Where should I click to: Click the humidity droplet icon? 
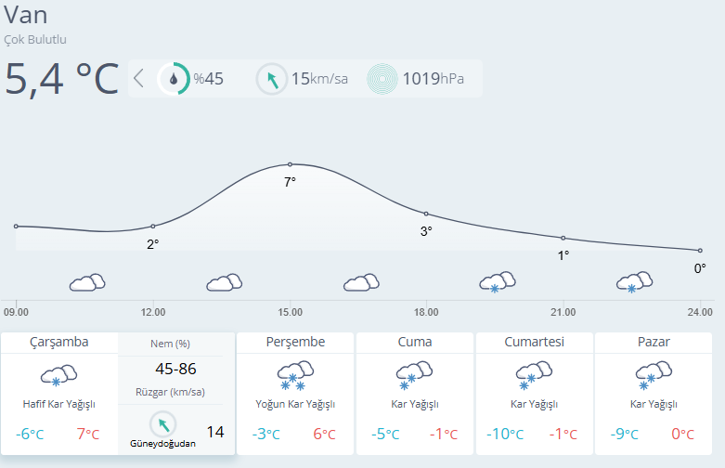174,79
